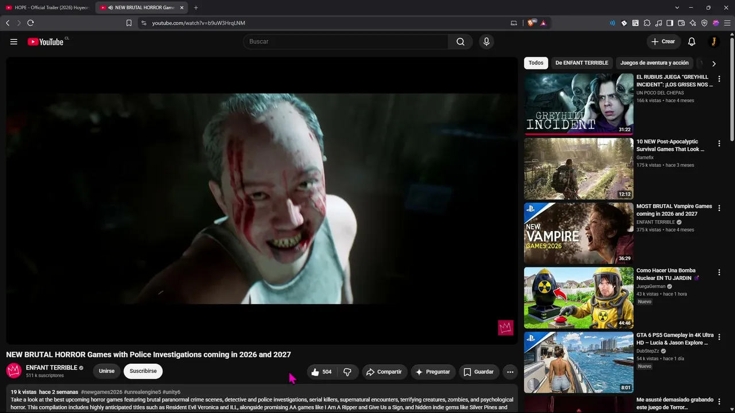Click the #unity6 hashtag

pos(171,392)
